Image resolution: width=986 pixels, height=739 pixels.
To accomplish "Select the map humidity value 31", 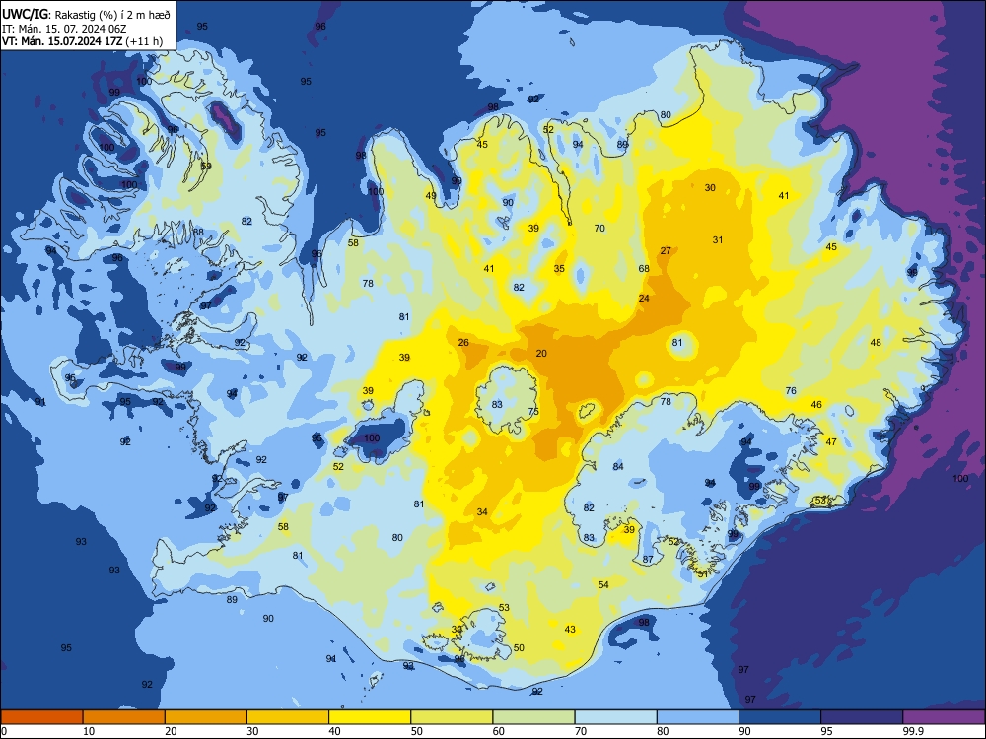I will click(x=718, y=239).
